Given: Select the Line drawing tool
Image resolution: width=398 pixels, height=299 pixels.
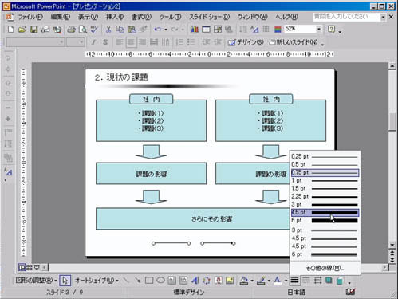Looking at the screenshot, I should 126,280.
